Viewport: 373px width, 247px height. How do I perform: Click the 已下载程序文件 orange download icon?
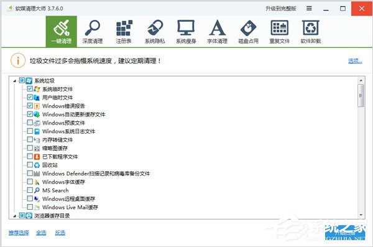[37, 157]
